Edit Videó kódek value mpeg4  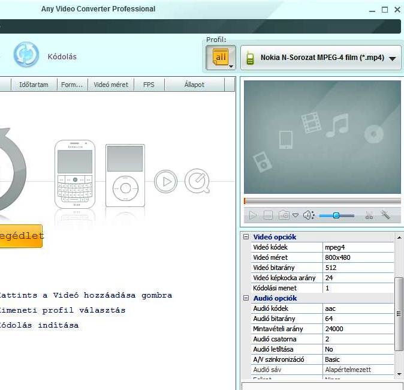358,247
